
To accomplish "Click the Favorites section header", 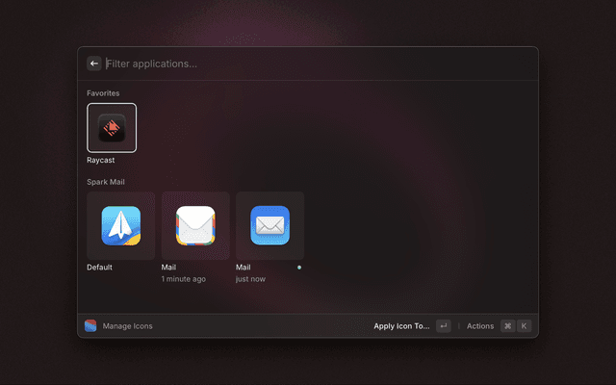I will point(104,93).
